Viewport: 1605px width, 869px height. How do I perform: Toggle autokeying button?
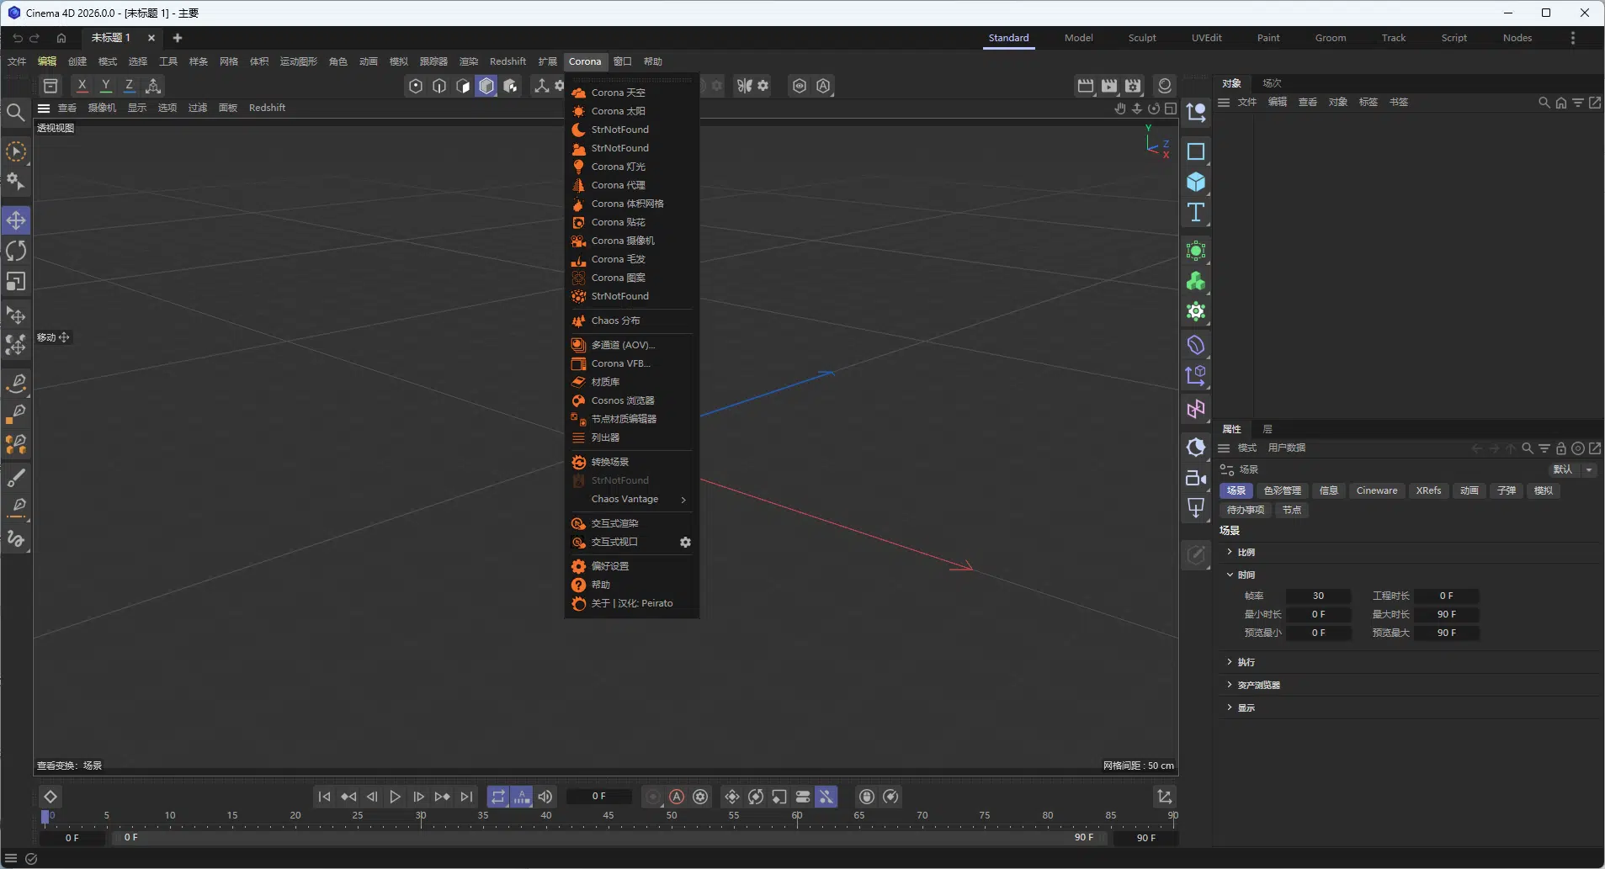point(677,797)
